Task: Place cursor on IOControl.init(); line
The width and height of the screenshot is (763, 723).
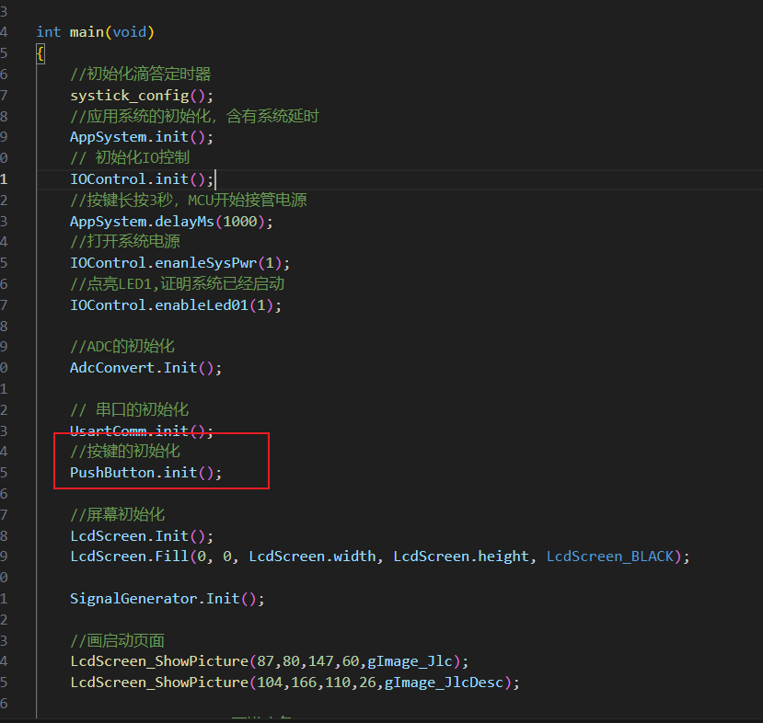Action: pos(142,179)
